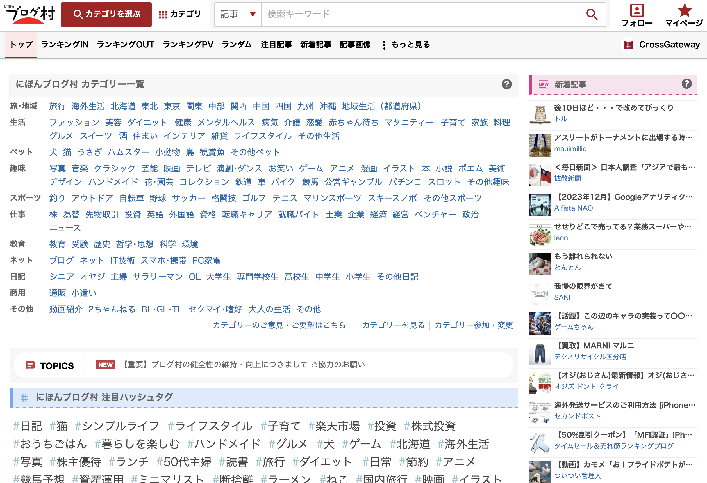The height and width of the screenshot is (483, 707).
Task: Open the ランダム tab
Action: point(237,45)
